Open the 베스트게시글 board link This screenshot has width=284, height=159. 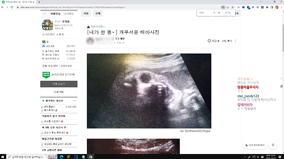pos(50,110)
